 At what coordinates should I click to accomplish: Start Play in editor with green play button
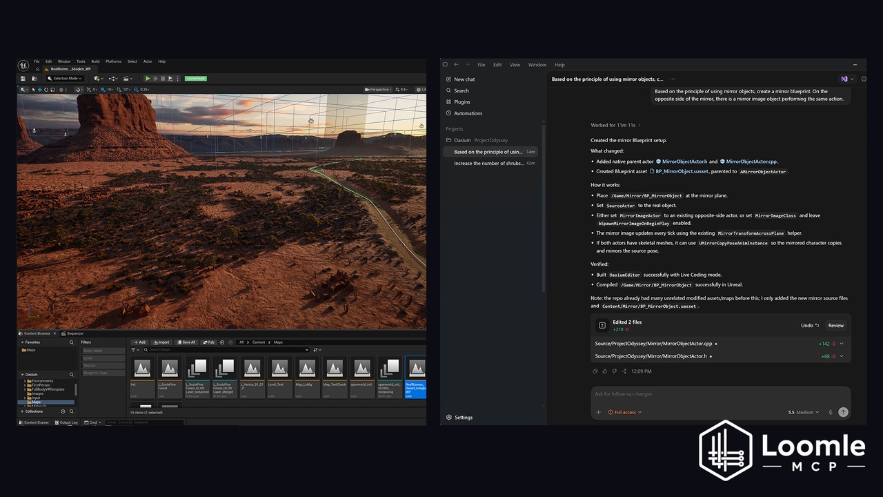pyautogui.click(x=148, y=79)
